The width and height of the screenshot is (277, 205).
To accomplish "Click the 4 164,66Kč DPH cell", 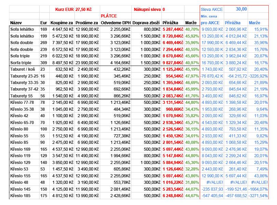I will (120, 63).
